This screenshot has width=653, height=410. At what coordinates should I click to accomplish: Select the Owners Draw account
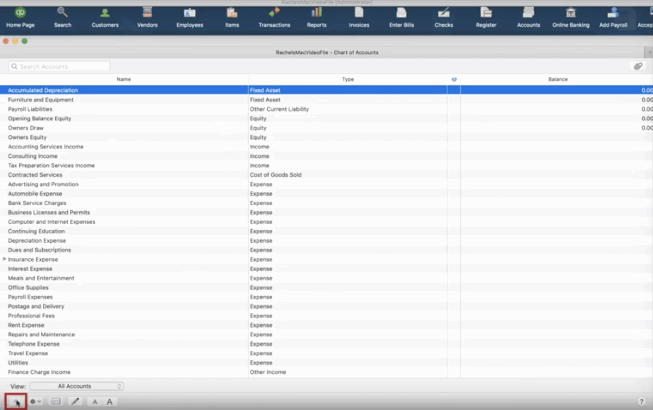click(26, 128)
